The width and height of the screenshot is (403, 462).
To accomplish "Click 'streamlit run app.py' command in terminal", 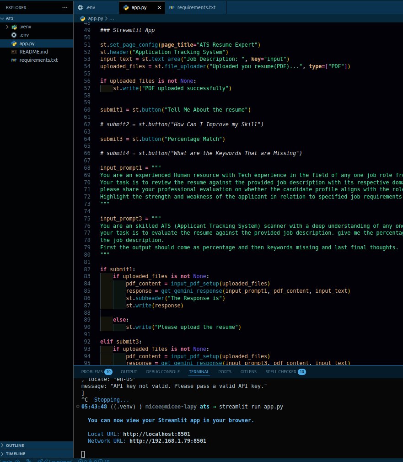I will [251, 407].
